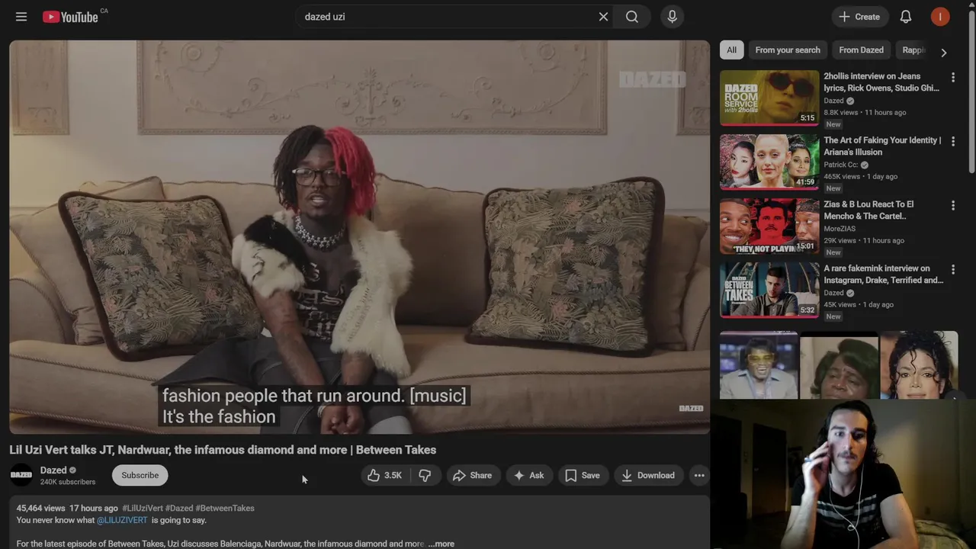Image resolution: width=976 pixels, height=549 pixels.
Task: Download the video
Action: tap(649, 475)
